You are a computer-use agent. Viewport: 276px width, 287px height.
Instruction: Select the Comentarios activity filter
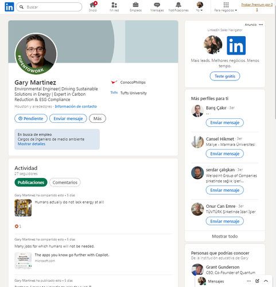point(65,183)
